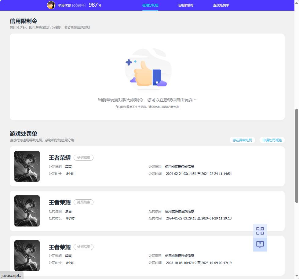
Task: Select the 王者荣耀 icon on the second penalty card
Action: pyautogui.click(x=27, y=211)
